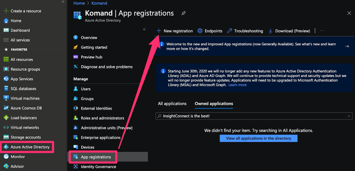
Task: Open the Dashboard icon in sidebar
Action: pos(6,30)
